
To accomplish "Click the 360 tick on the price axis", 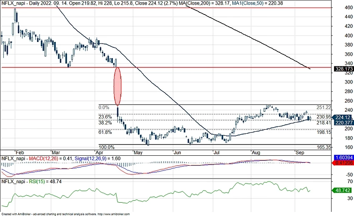I will coord(349,54).
